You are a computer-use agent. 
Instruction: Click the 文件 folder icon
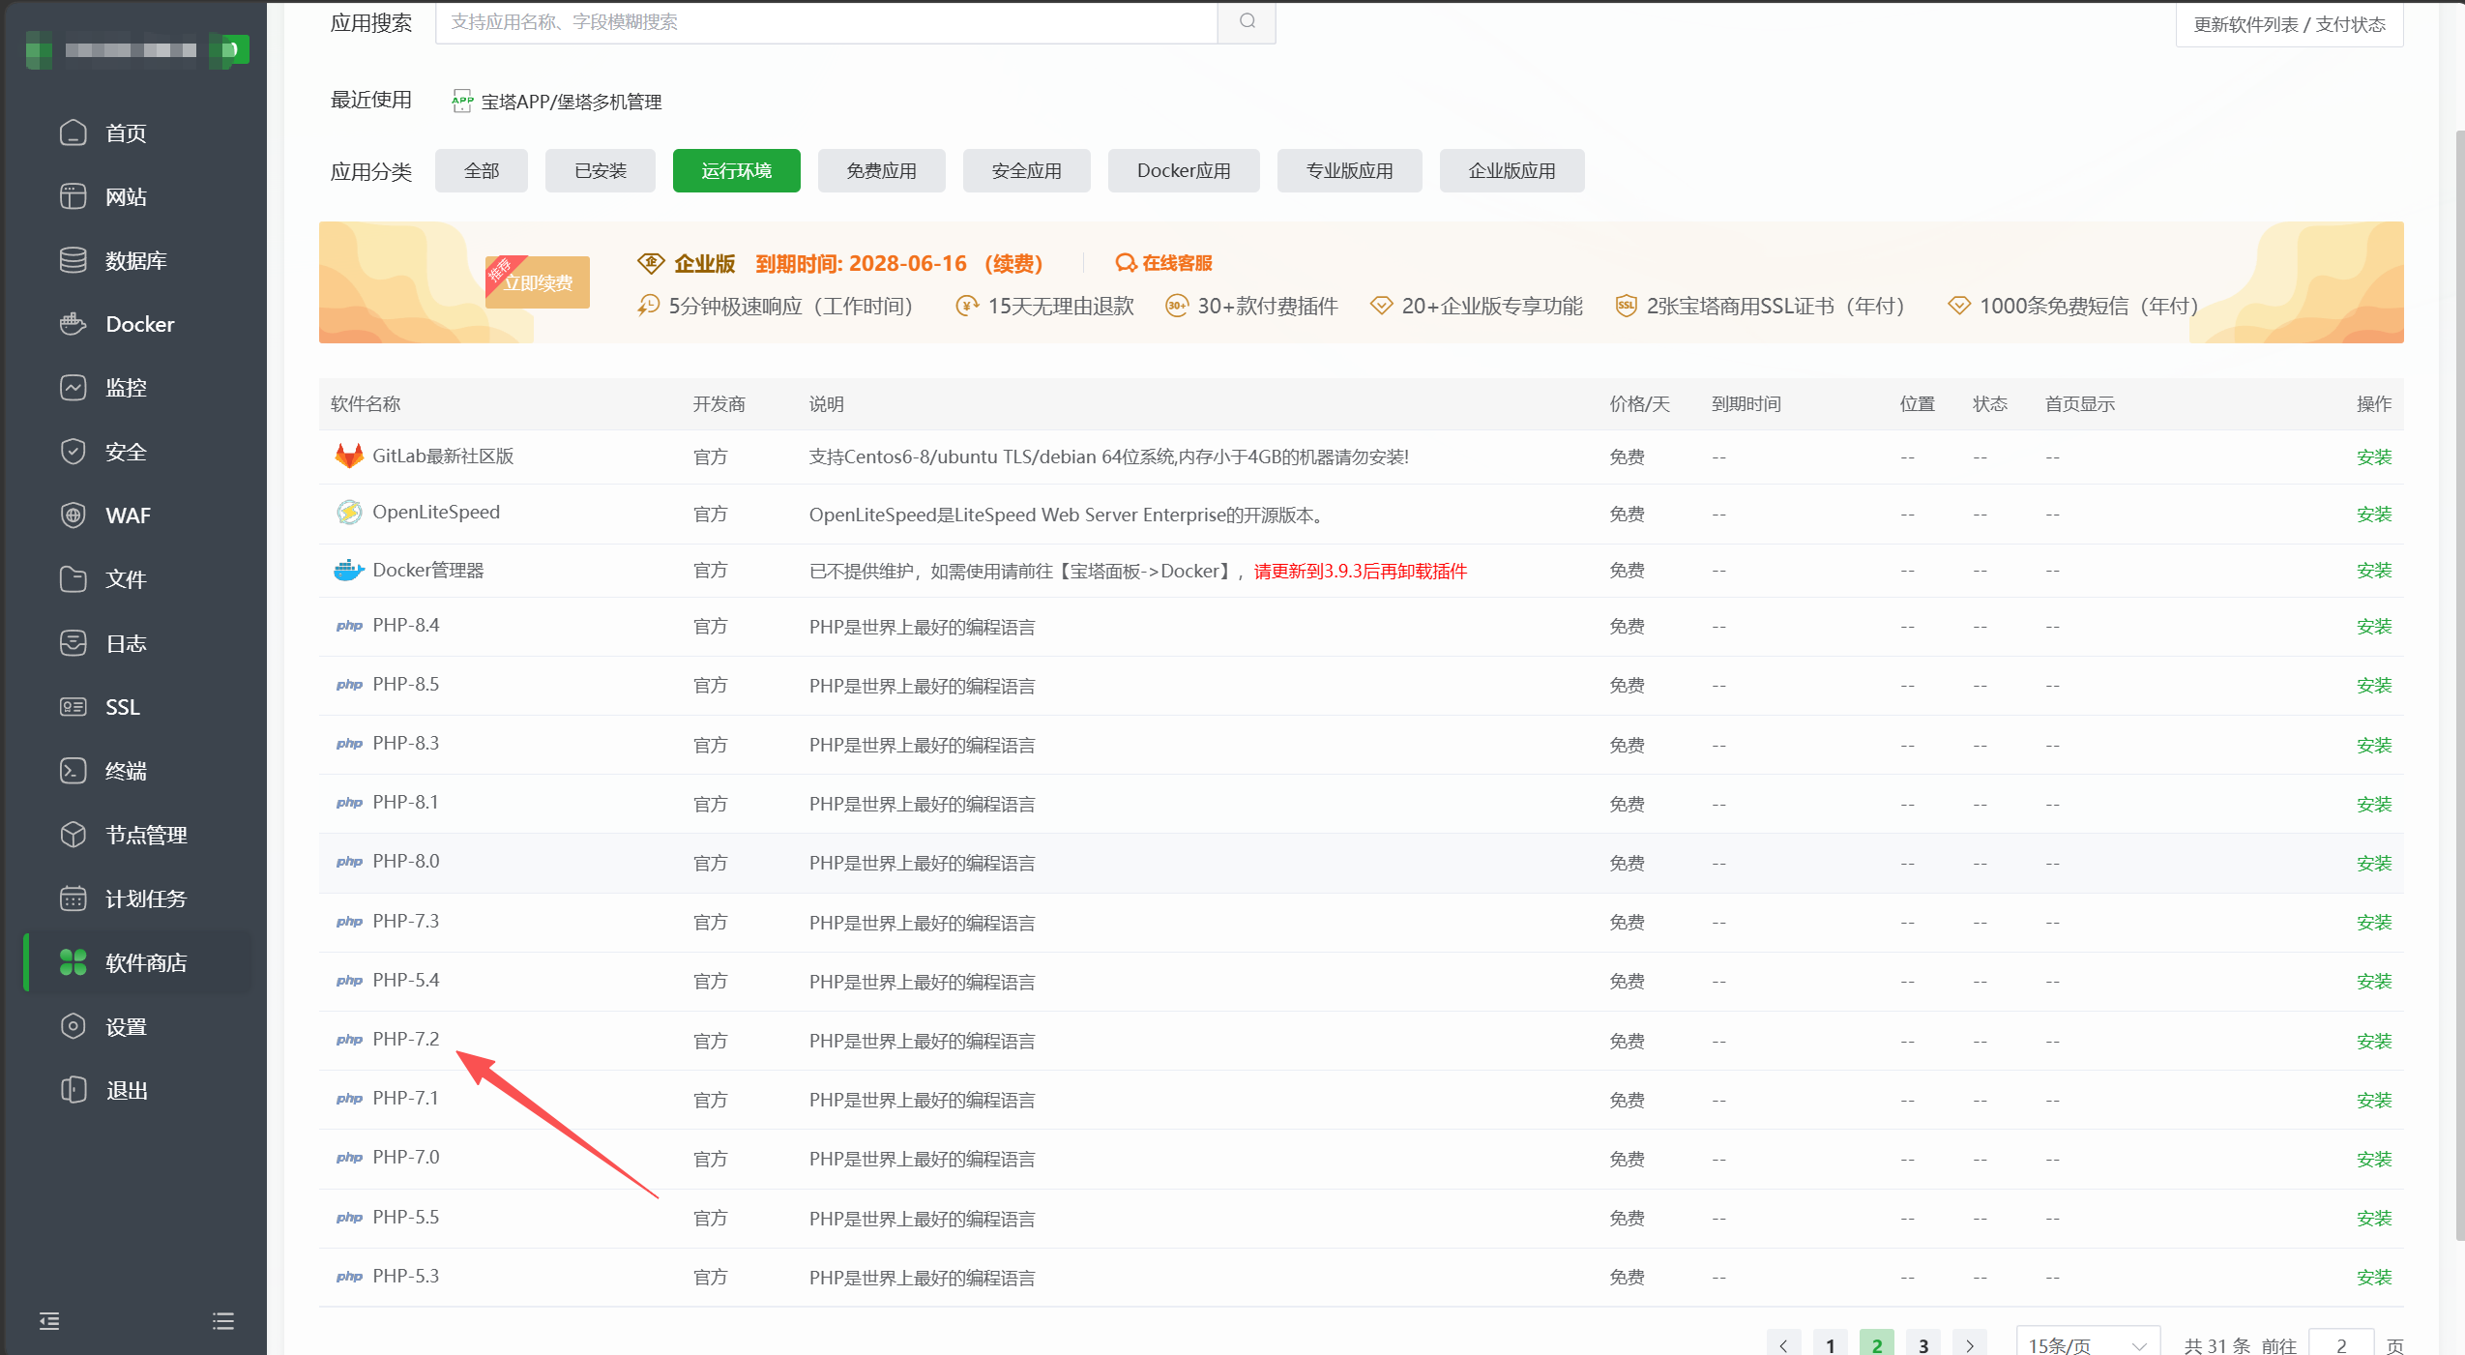coord(73,579)
